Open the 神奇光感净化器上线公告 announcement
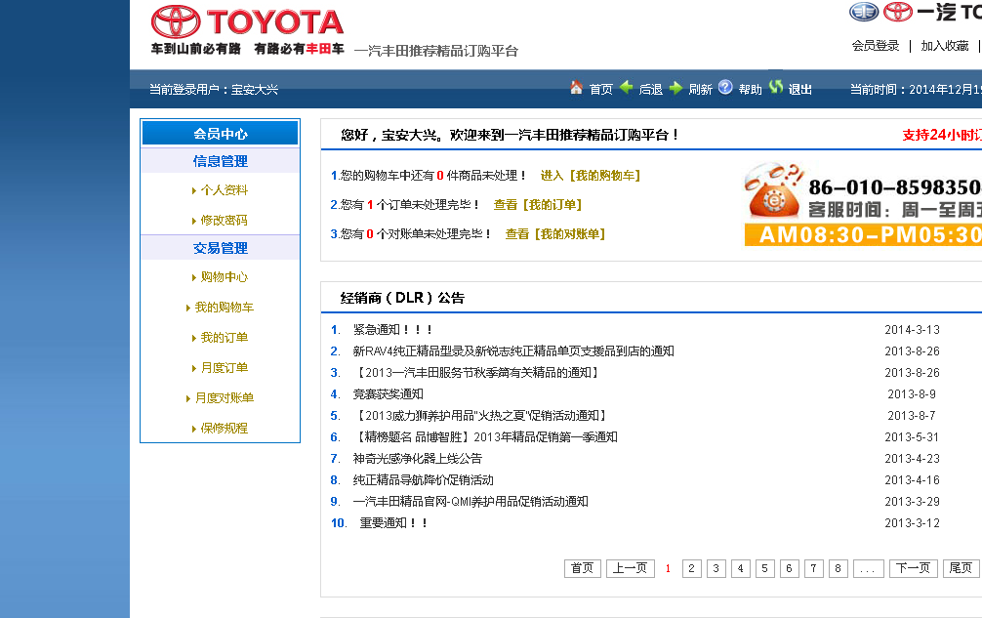The height and width of the screenshot is (618, 982). pos(417,458)
